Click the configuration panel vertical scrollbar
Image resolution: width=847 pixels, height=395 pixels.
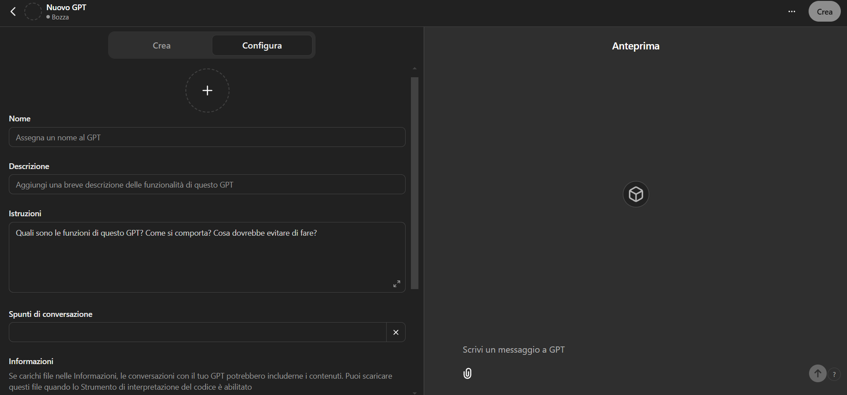[x=414, y=183]
